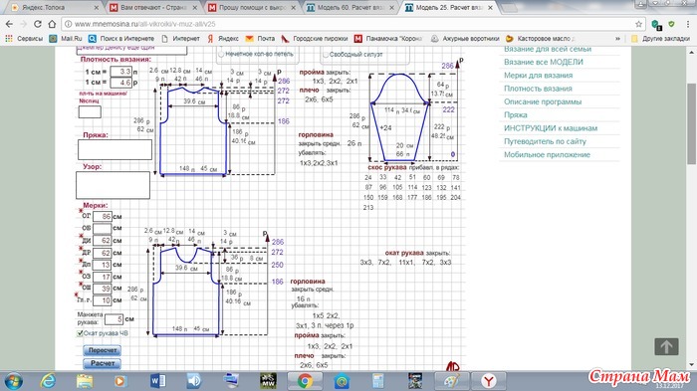697x391 pixels.
Task: Open the Yandex browser taskbar icon
Action: [489, 381]
